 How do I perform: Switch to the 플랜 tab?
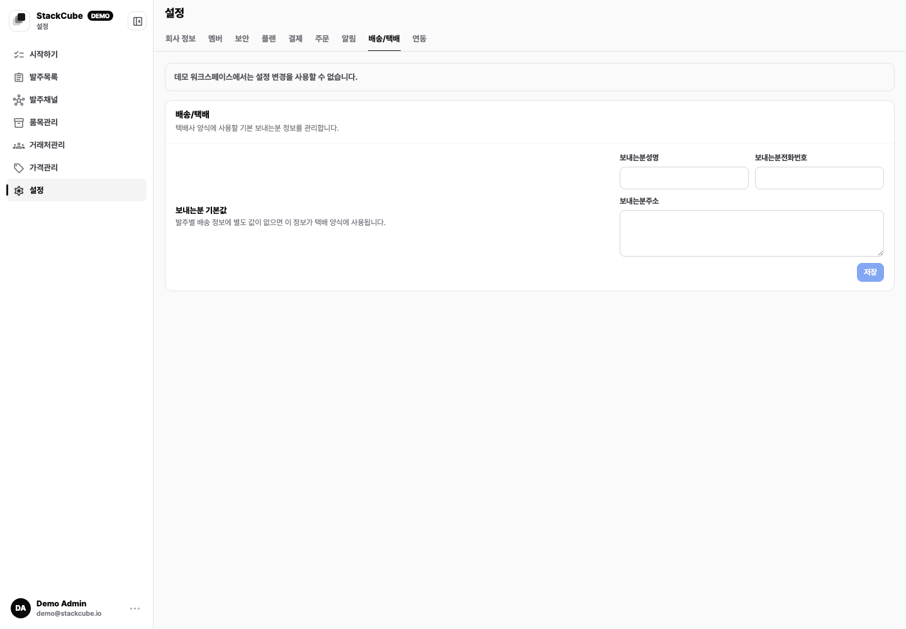pos(269,38)
